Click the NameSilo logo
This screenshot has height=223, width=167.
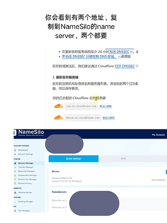pos(29,132)
